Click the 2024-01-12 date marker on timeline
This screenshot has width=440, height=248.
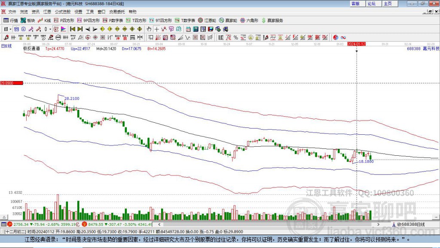tap(356, 44)
